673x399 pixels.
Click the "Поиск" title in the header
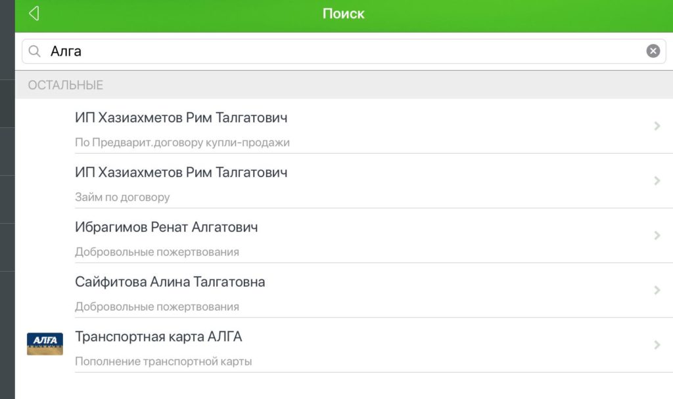tap(343, 14)
